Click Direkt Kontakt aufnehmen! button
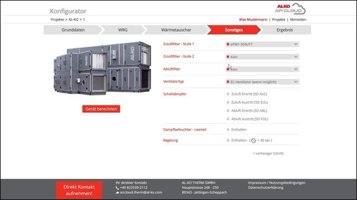Image resolution: width=357 pixels, height=200 pixels. click(x=79, y=190)
